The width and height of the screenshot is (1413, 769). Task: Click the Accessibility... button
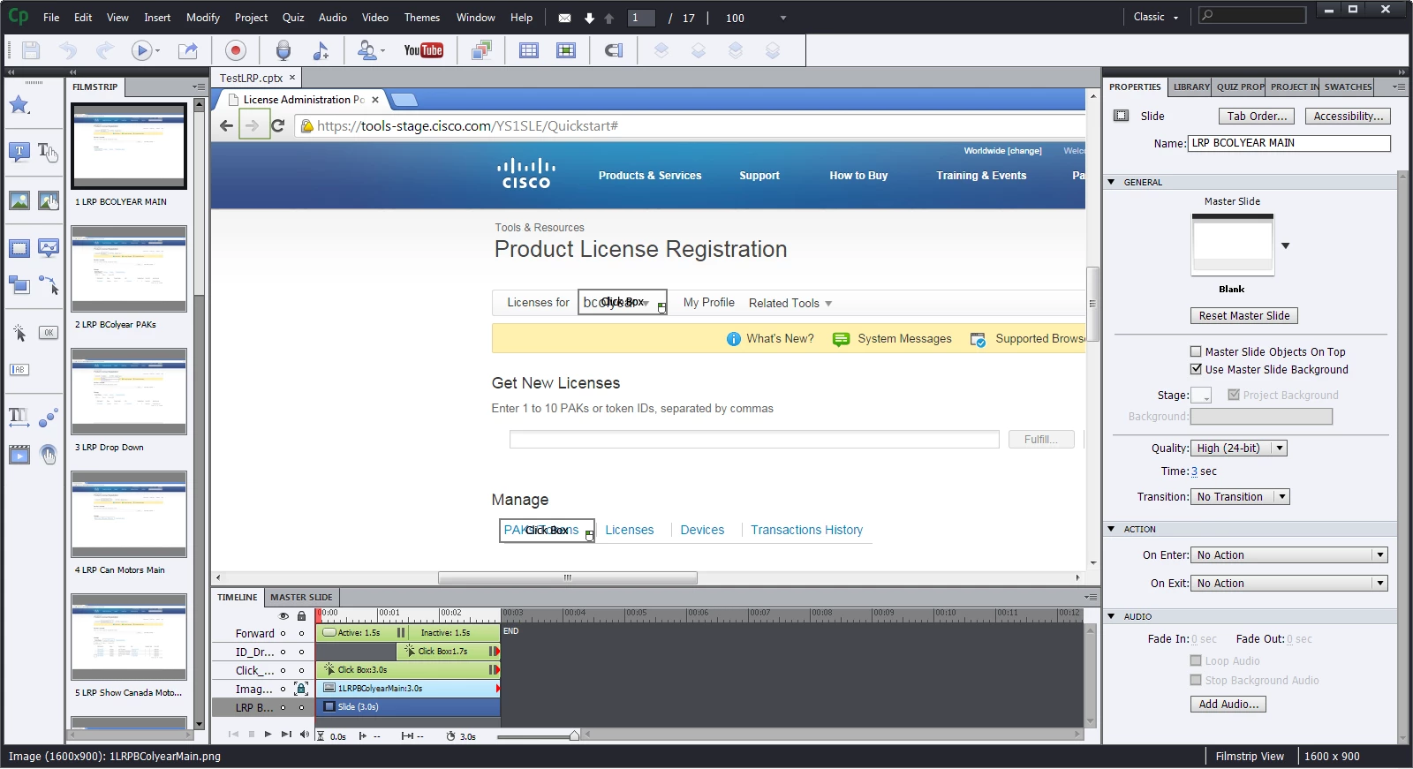coord(1348,116)
